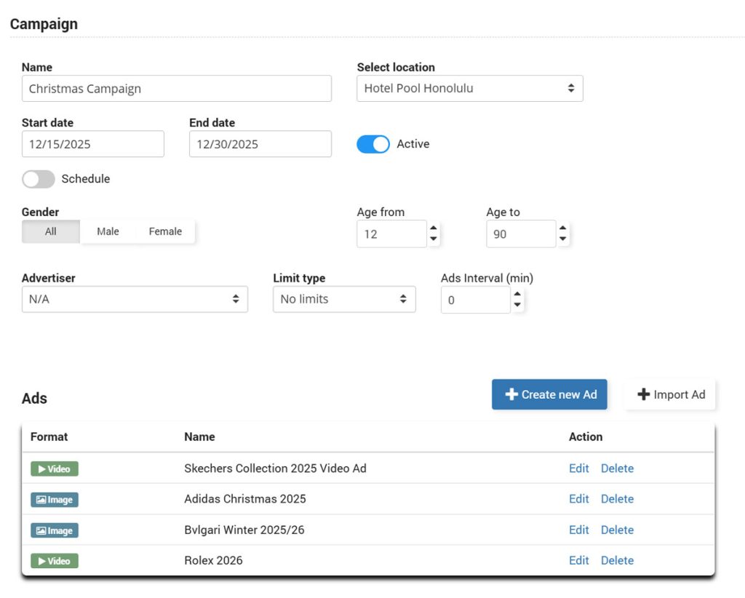Click the Import Ad button

coord(671,394)
